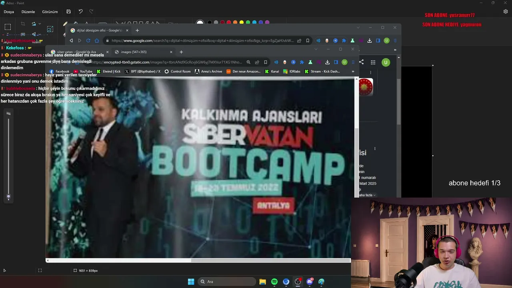Open the Der neue Amazon bookmark
This screenshot has width=512, height=288.
click(244, 72)
